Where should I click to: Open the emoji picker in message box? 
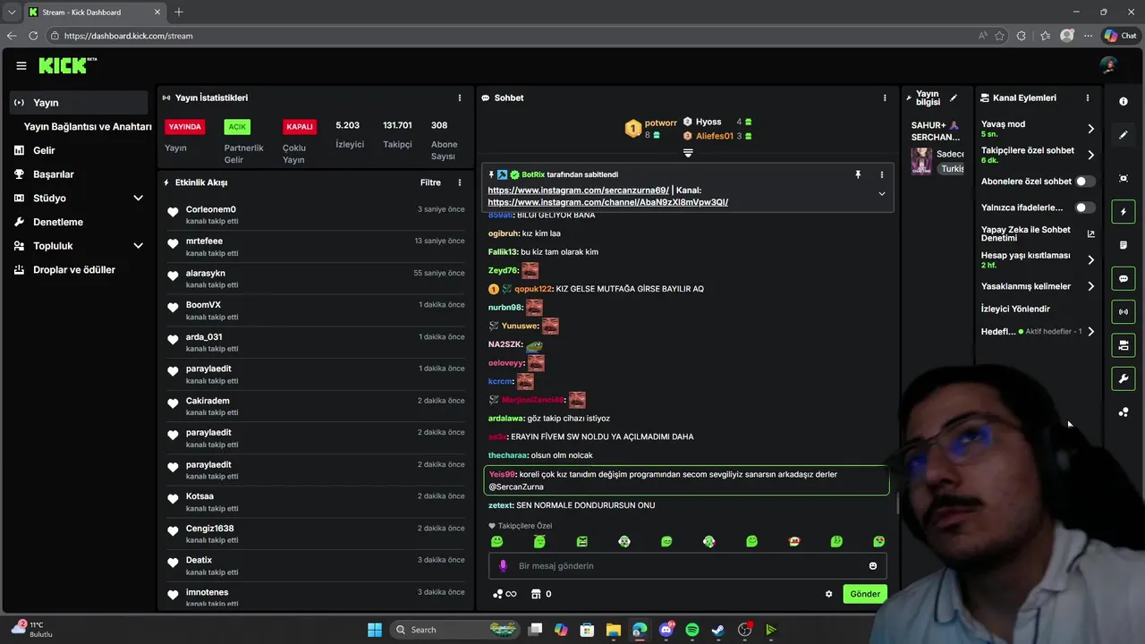pos(873,565)
